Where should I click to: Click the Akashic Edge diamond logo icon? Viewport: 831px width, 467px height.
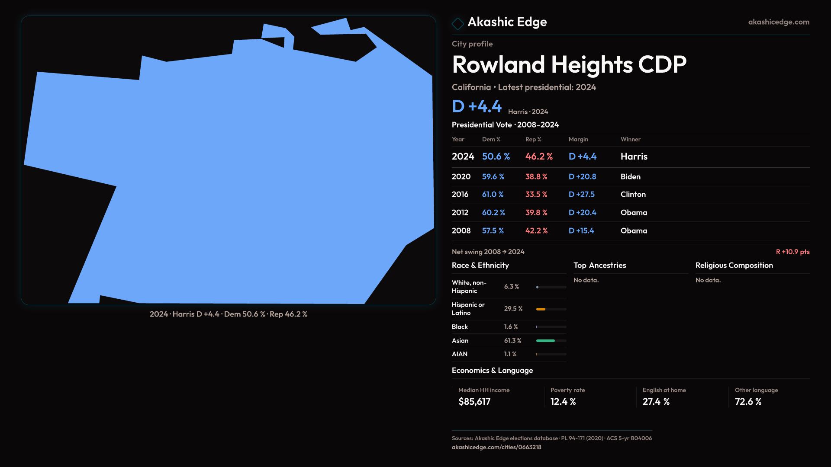pos(457,23)
